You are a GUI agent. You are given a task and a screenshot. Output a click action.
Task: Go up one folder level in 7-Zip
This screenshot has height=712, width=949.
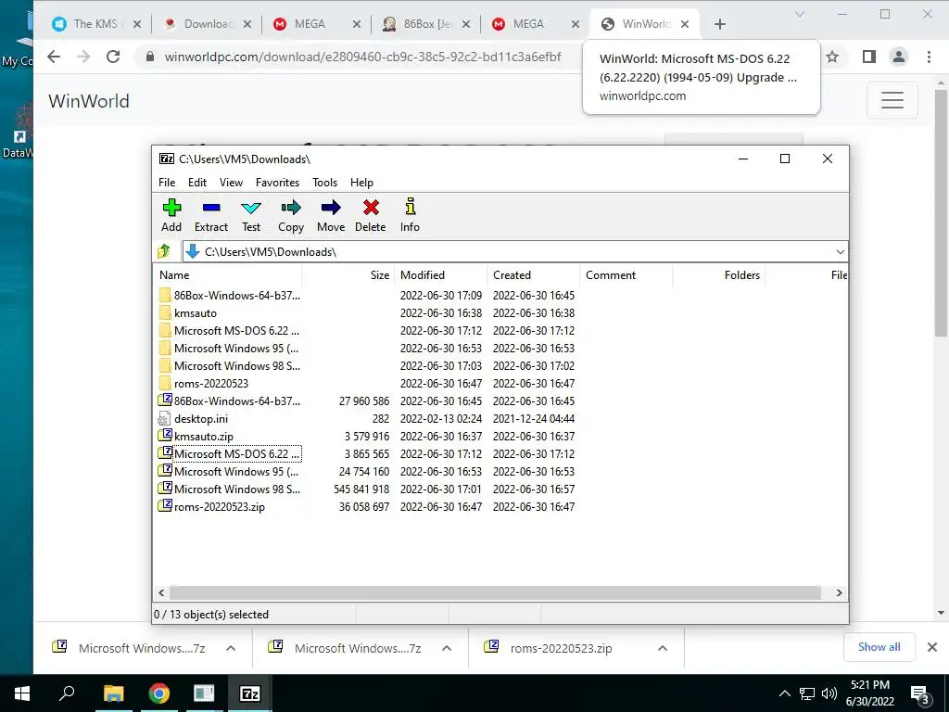pyautogui.click(x=164, y=251)
